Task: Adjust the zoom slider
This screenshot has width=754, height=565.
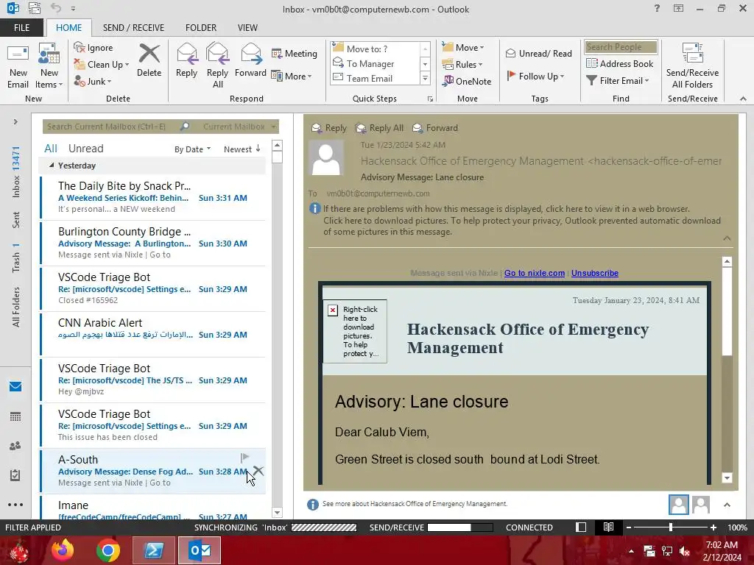Action: click(x=671, y=527)
